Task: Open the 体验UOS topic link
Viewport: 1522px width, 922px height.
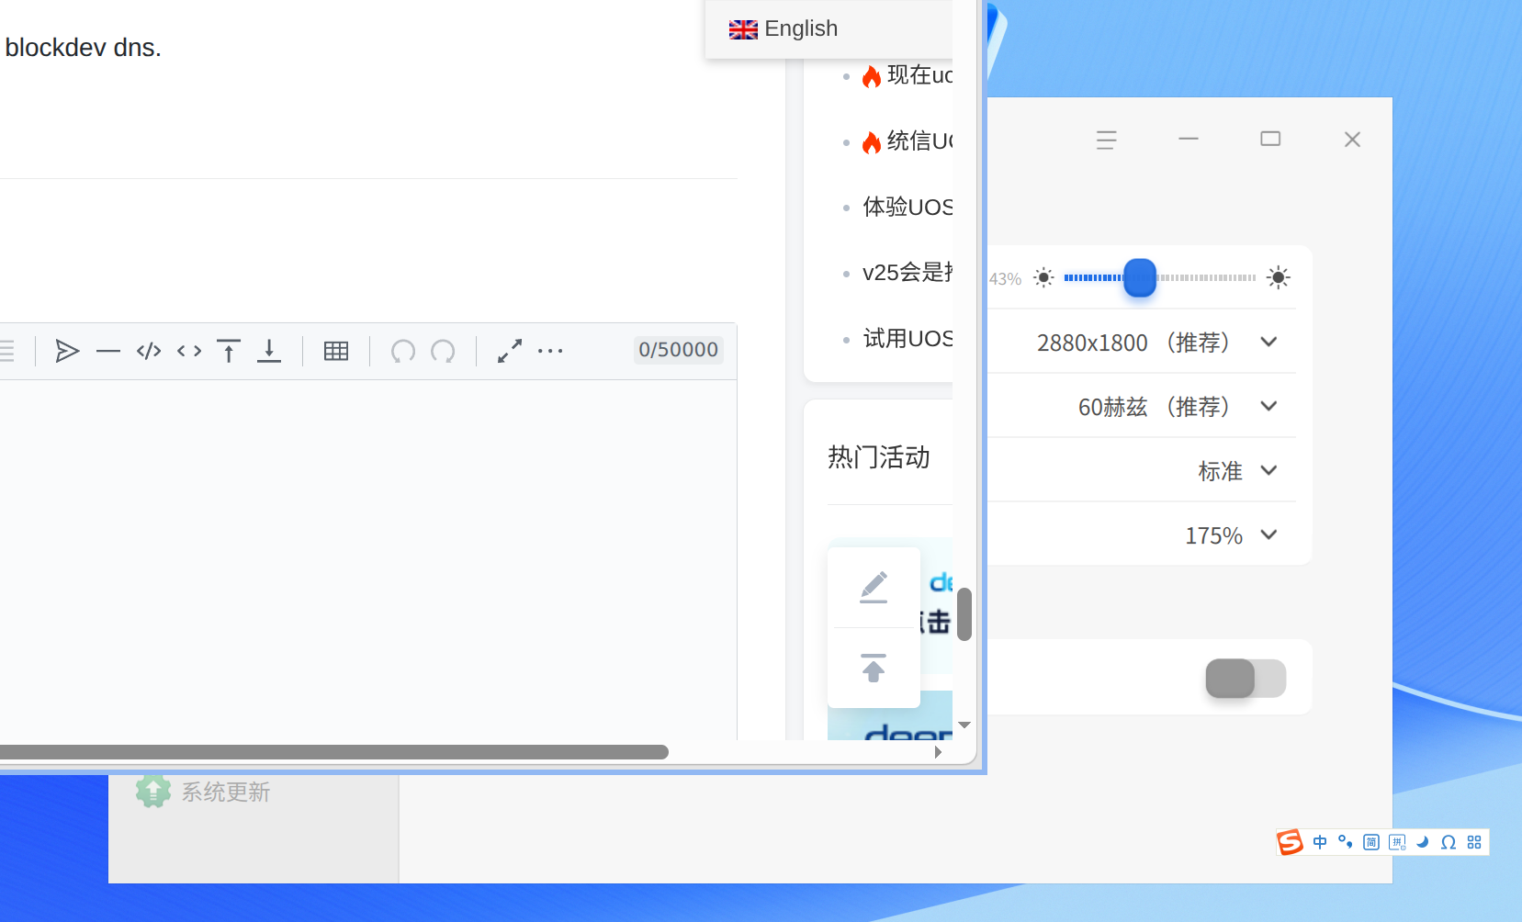Action: coord(908,208)
